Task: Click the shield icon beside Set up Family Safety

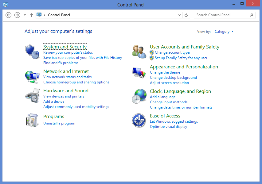Action: click(x=152, y=58)
